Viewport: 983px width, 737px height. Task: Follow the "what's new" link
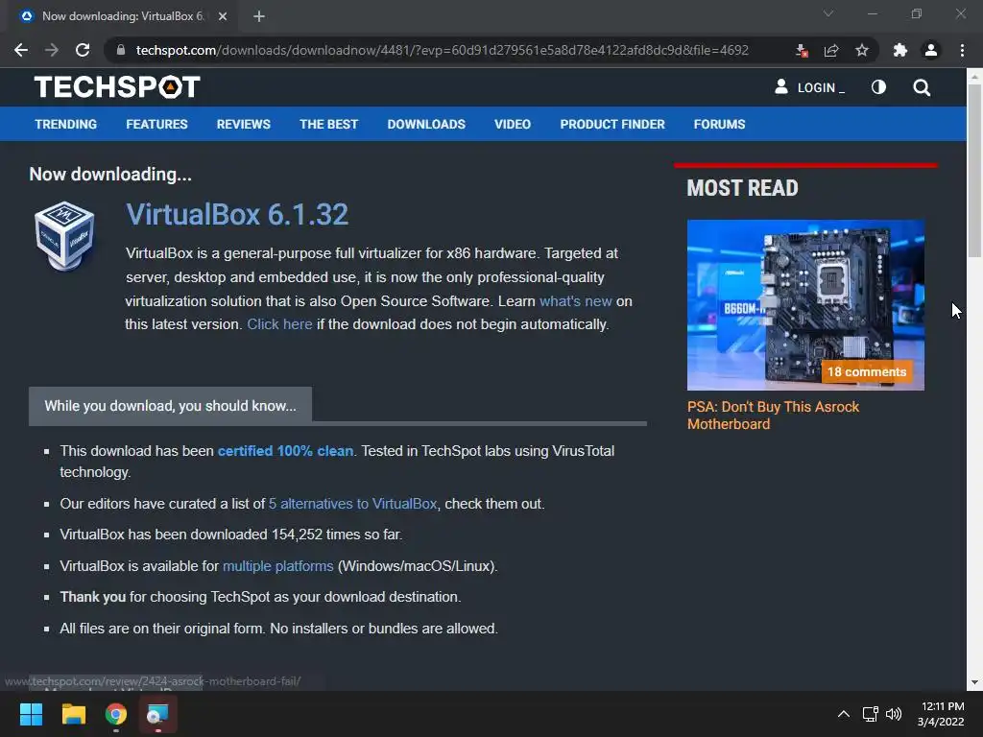tap(576, 300)
